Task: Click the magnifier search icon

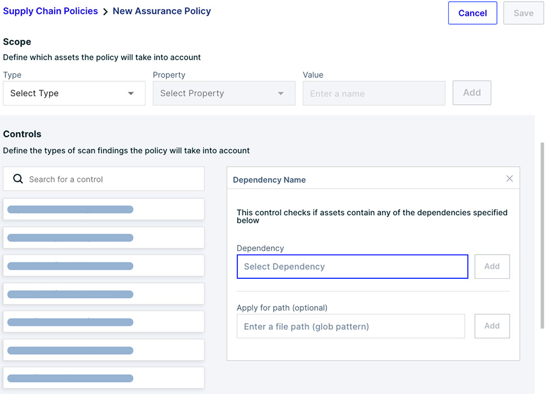Action: click(18, 179)
